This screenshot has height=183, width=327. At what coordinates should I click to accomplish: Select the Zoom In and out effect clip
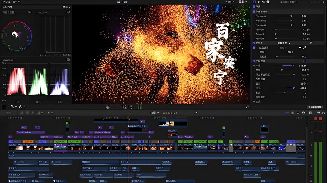(x=30, y=132)
